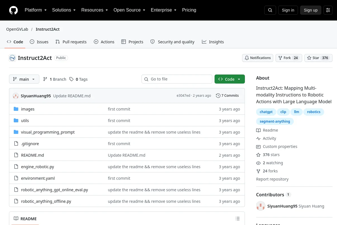Fork the repository with the Fork button
The width and height of the screenshot is (337, 225).
[289, 58]
